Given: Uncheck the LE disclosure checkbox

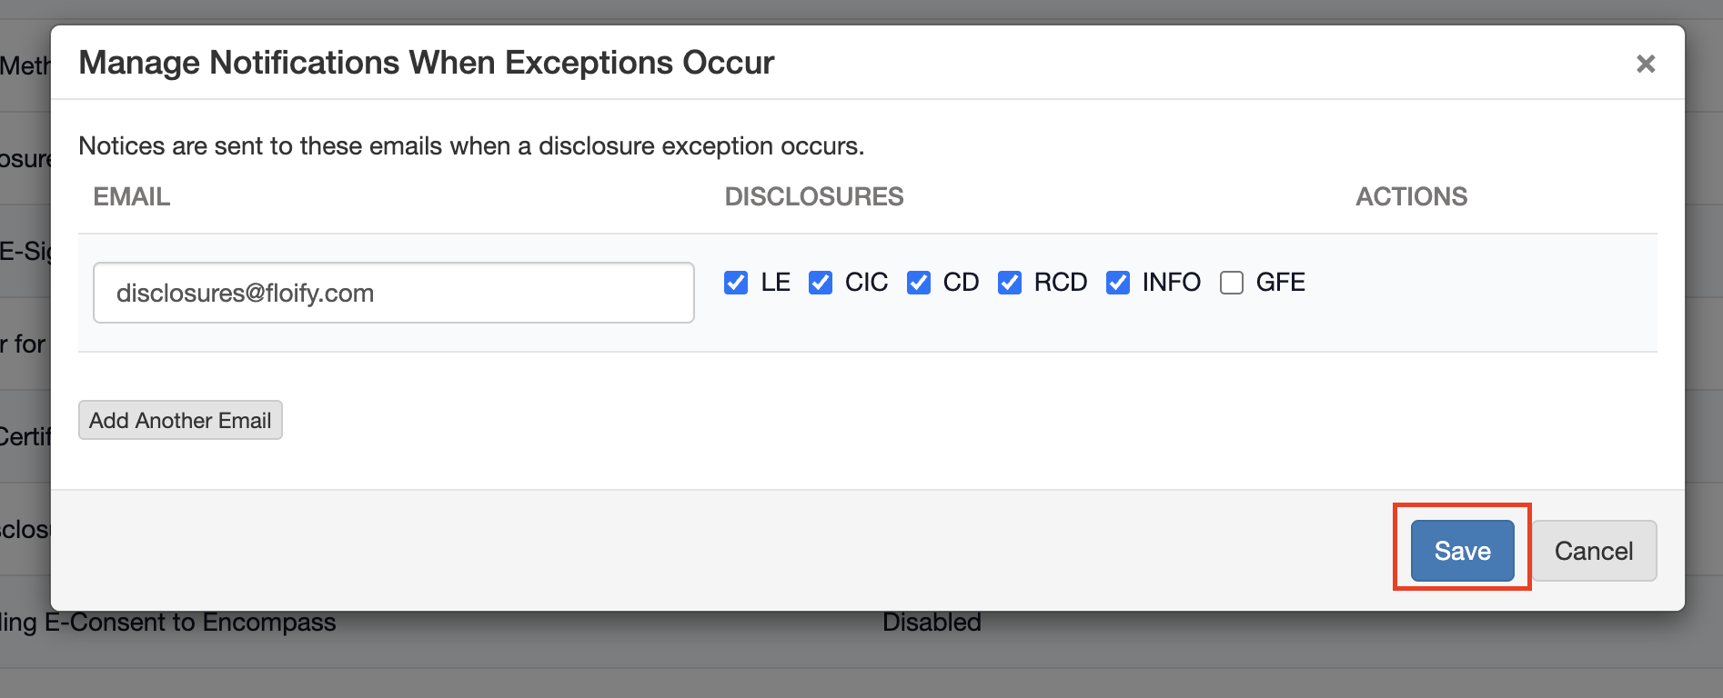Looking at the screenshot, I should pyautogui.click(x=736, y=283).
